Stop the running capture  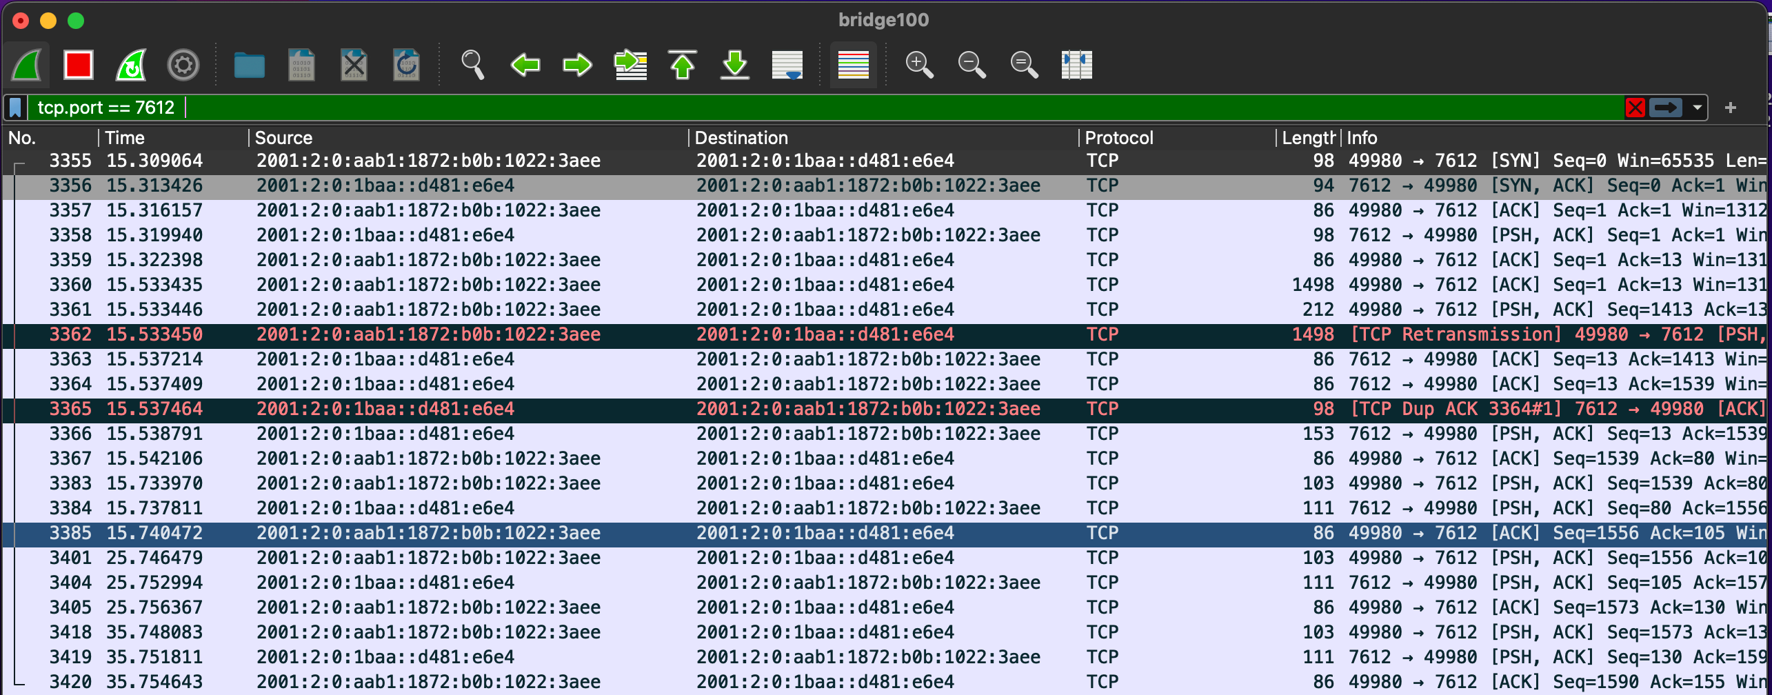[x=79, y=65]
